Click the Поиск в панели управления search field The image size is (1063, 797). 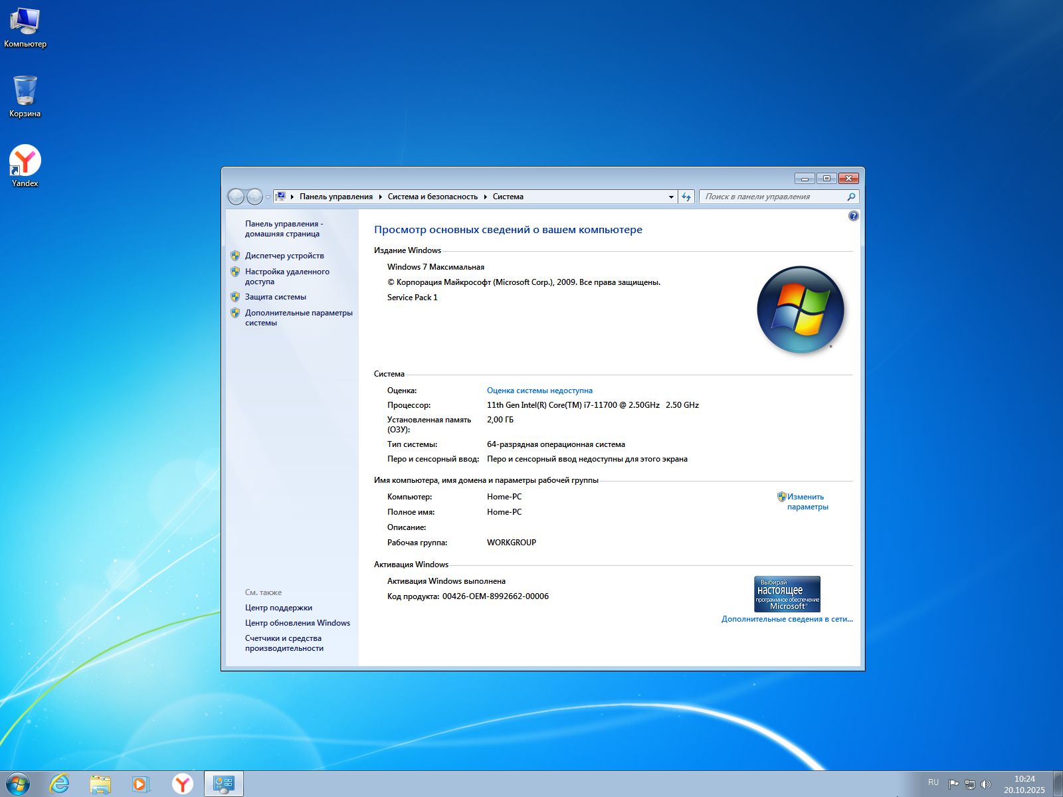773,197
